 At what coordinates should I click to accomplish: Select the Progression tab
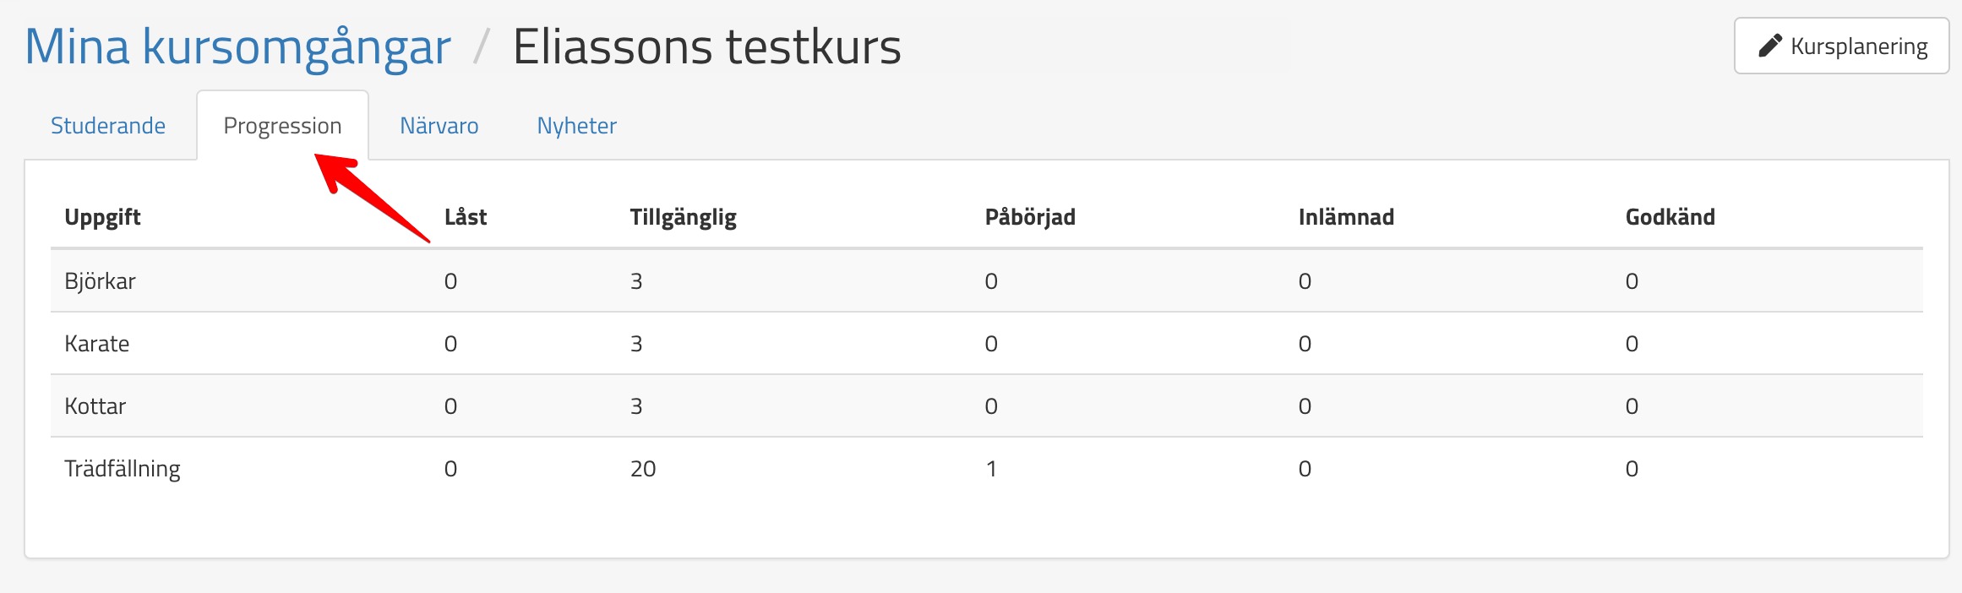(282, 126)
